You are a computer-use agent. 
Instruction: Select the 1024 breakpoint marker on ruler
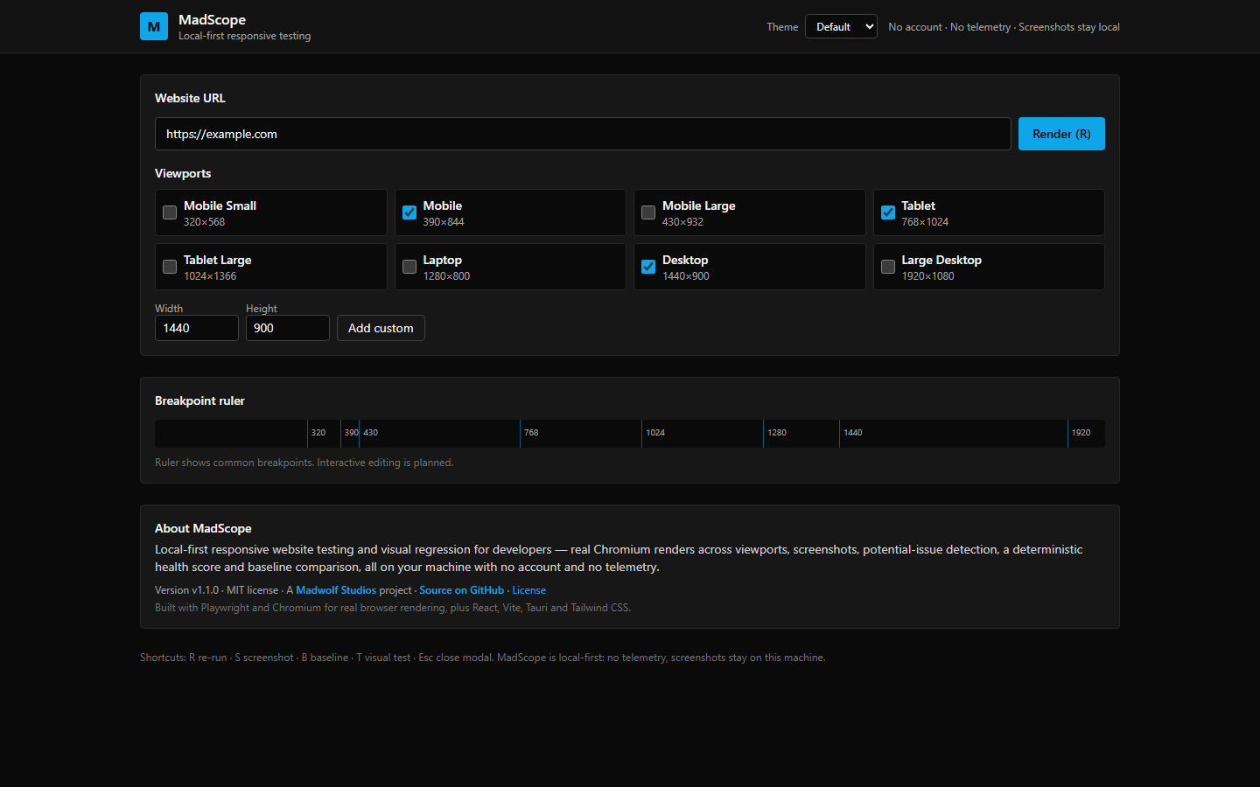tap(654, 433)
